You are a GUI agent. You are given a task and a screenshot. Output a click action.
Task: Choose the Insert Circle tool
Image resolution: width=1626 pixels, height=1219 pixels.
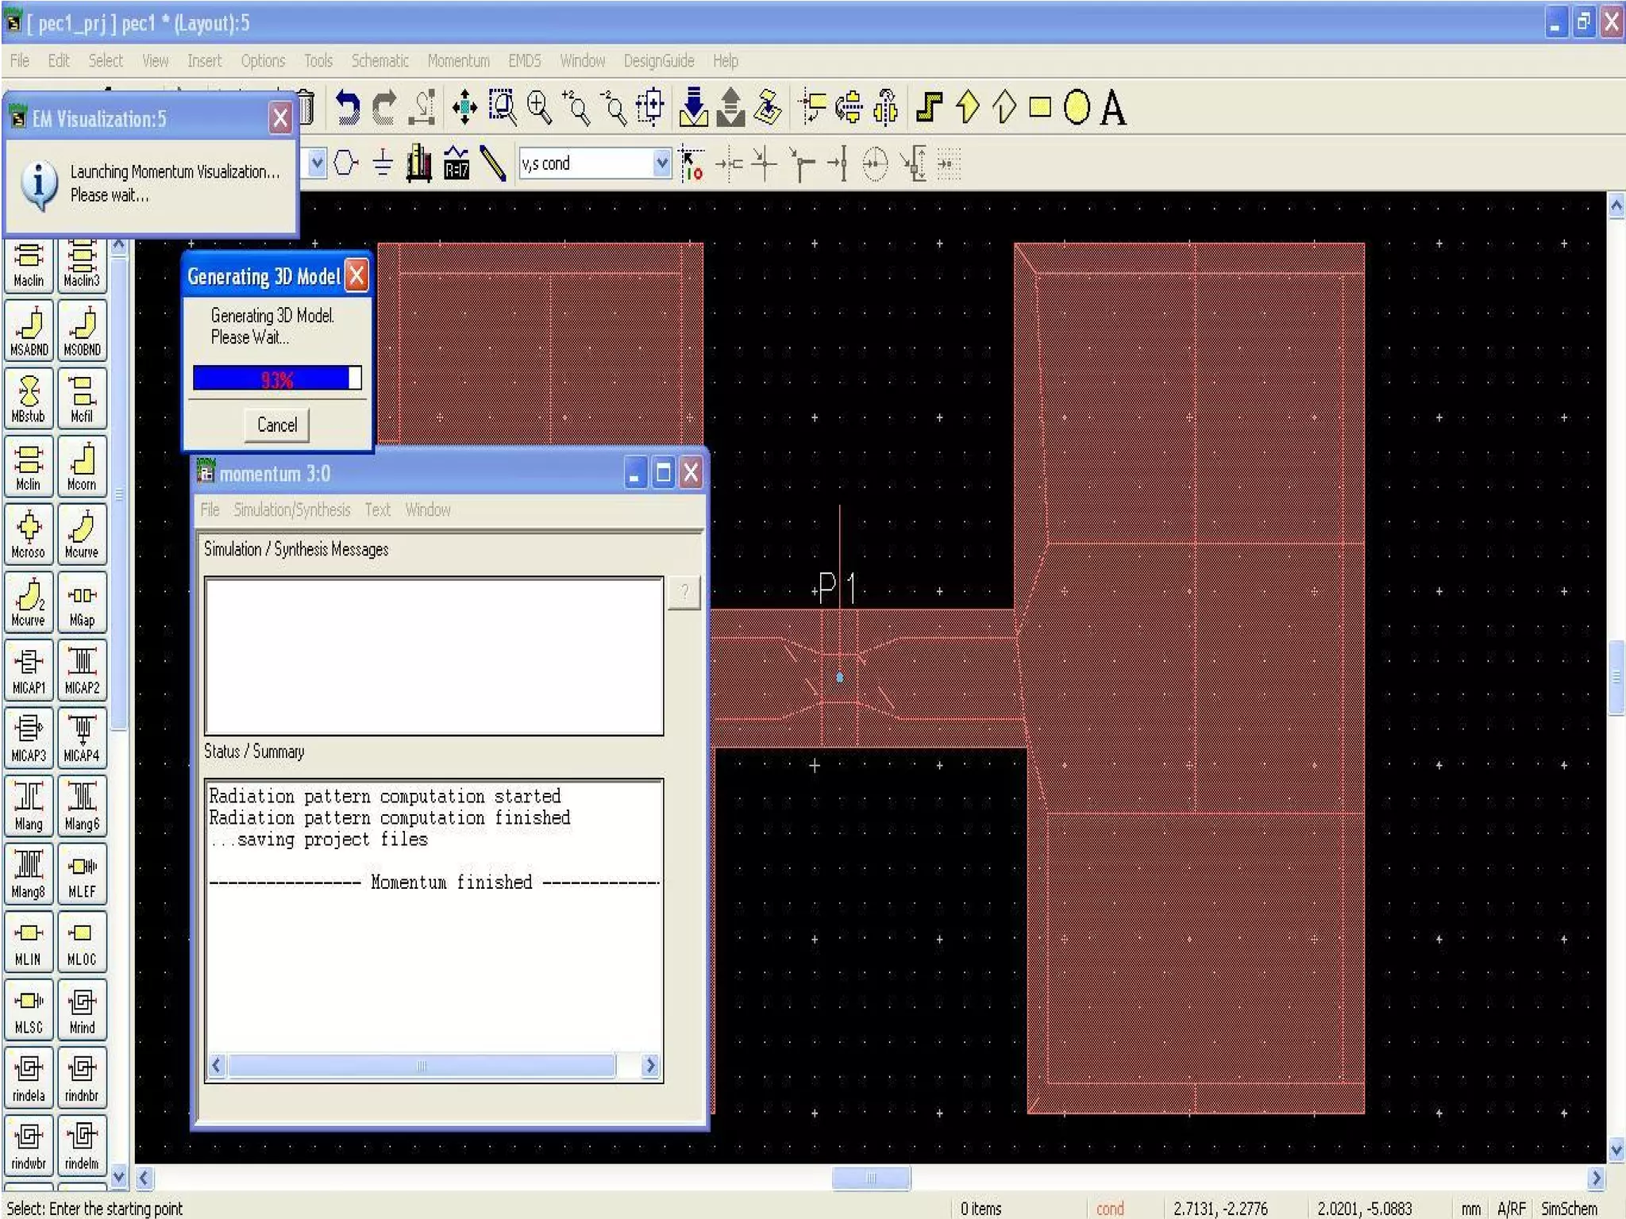tap(1076, 107)
